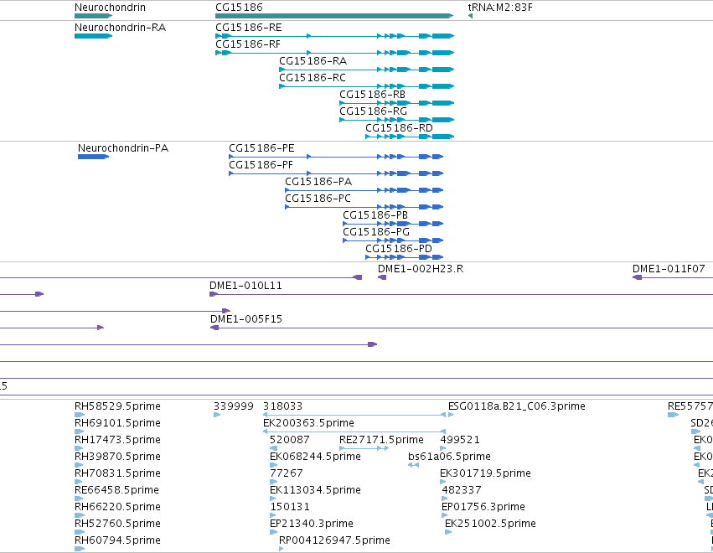The image size is (713, 553).
Task: Select EST RH69101.5prime
Action: click(117, 423)
